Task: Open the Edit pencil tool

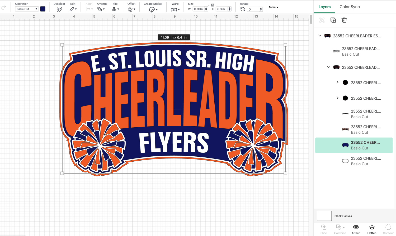Action: click(72, 9)
